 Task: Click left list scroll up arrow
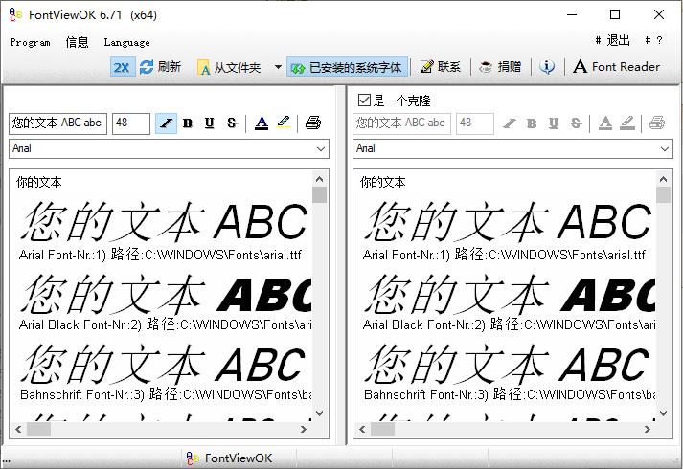click(x=319, y=179)
